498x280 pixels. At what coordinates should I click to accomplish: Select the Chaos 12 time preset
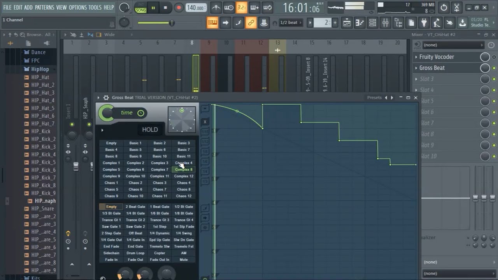coord(184,196)
